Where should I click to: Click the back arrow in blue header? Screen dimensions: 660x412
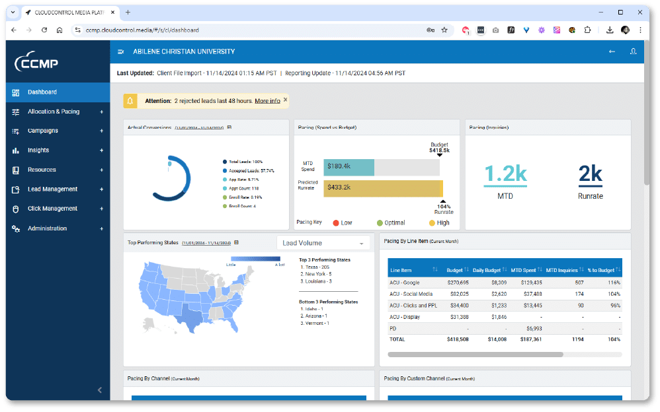coord(612,51)
